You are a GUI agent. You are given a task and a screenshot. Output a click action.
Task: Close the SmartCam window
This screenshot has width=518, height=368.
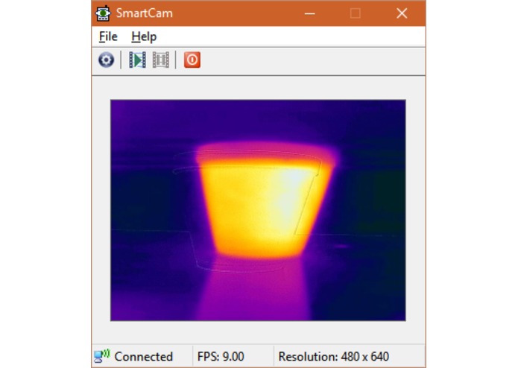tap(402, 13)
